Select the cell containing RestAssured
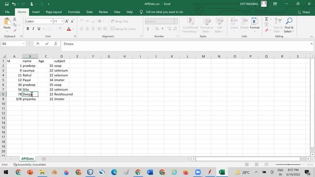 point(62,94)
